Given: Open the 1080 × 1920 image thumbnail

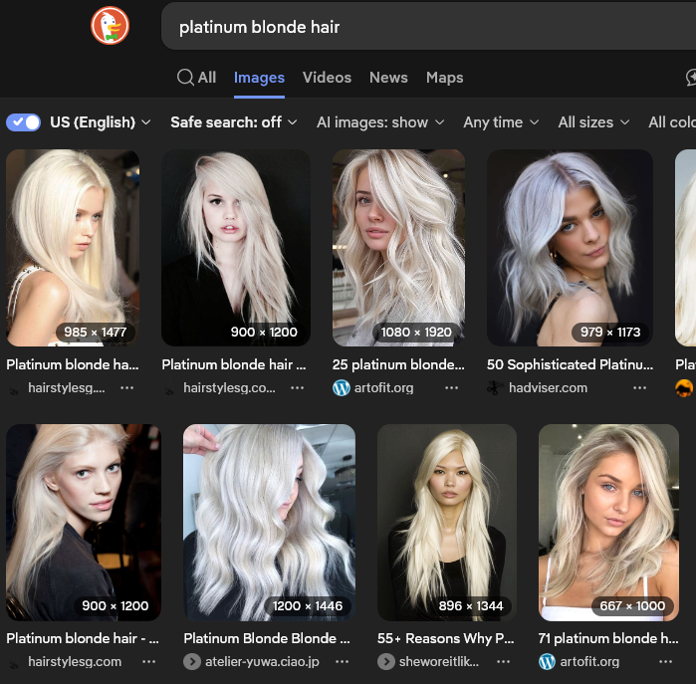Looking at the screenshot, I should [398, 248].
